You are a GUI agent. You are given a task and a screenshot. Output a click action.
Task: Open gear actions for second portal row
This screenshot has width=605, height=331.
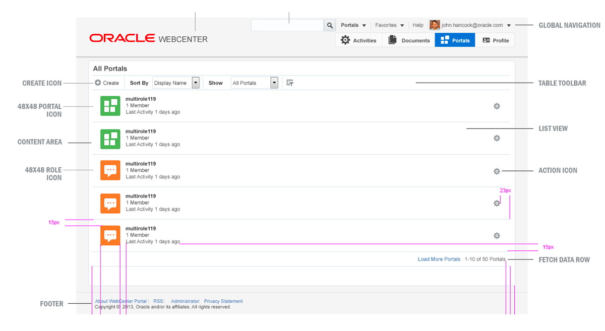coord(497,138)
